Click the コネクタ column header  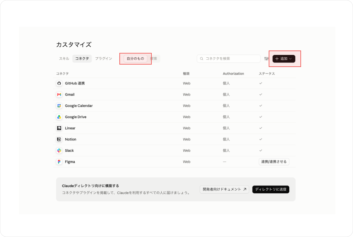click(x=62, y=74)
